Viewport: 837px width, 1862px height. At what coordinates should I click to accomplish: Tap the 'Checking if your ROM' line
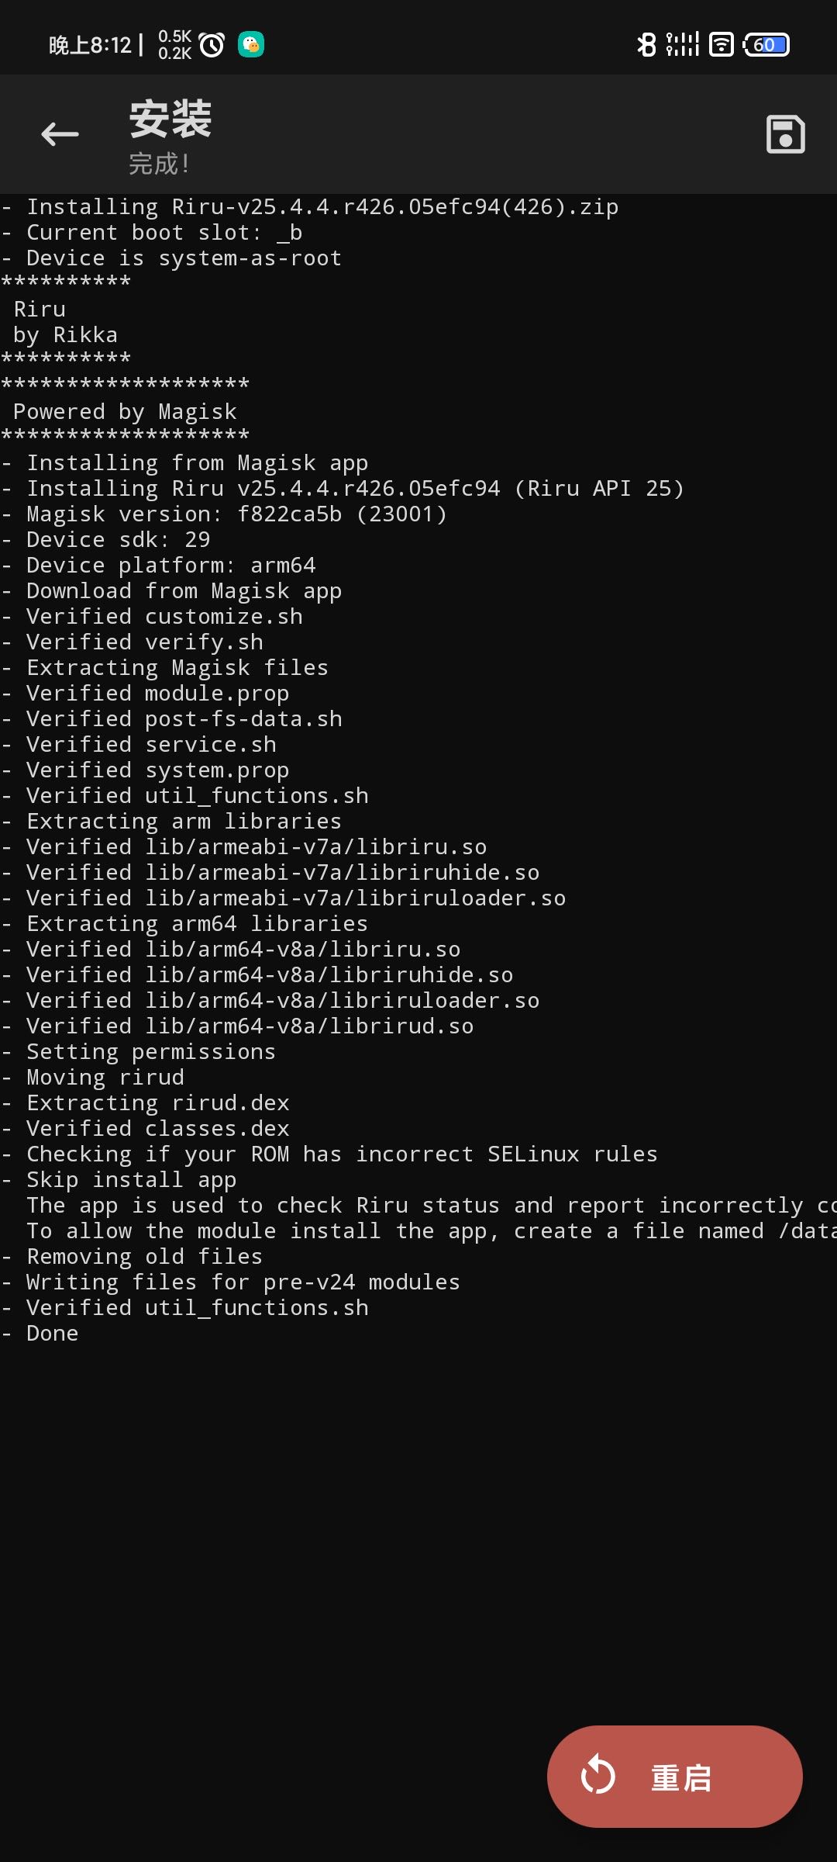click(x=329, y=1154)
